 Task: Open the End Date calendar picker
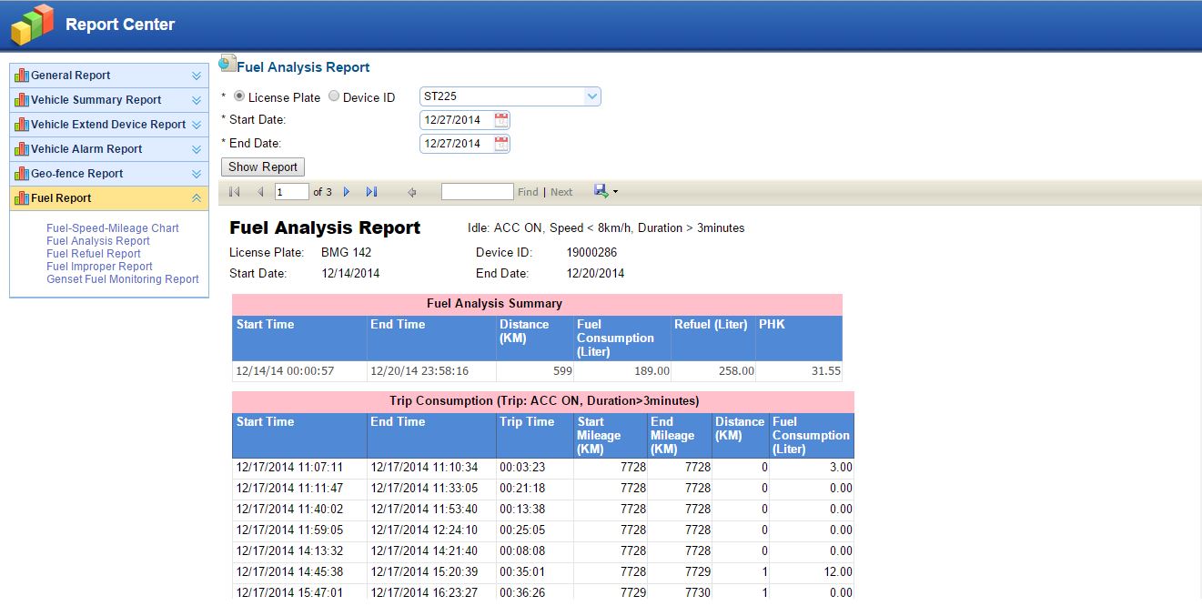(501, 144)
